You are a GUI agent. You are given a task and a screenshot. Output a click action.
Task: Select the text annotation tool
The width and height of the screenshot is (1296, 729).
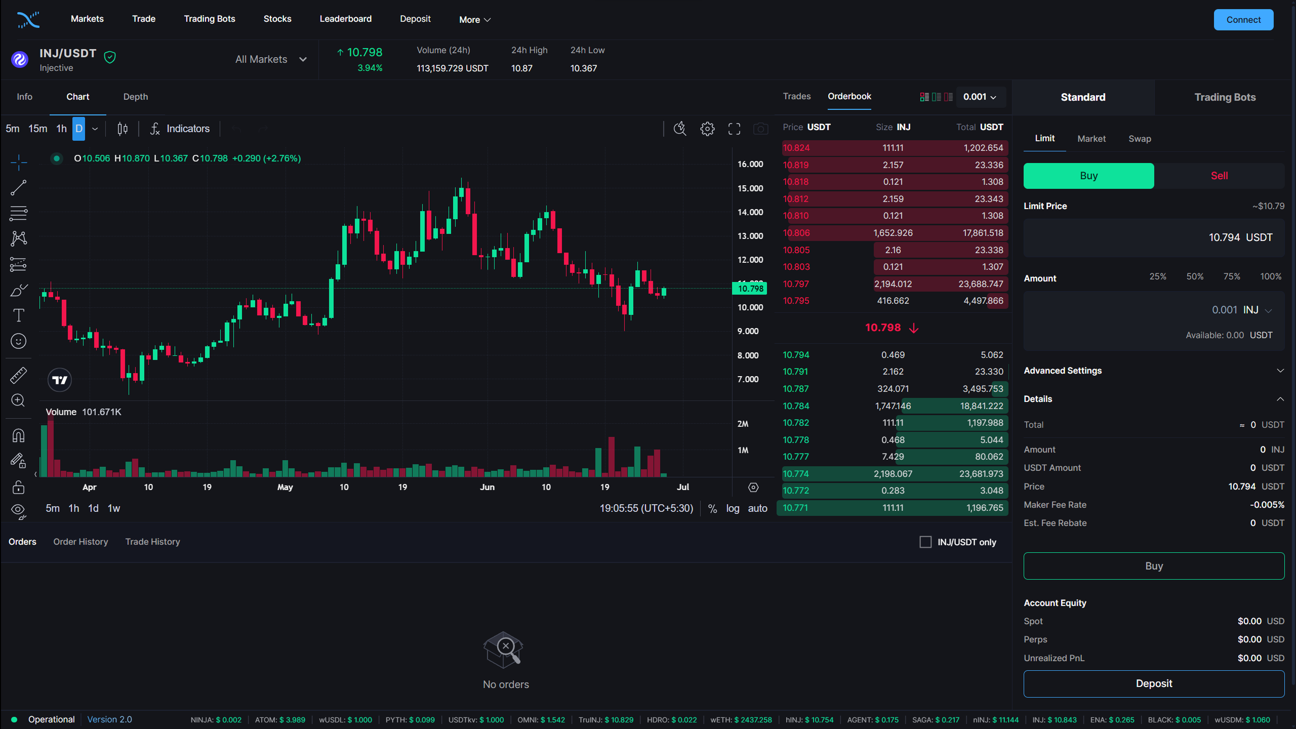pos(18,315)
